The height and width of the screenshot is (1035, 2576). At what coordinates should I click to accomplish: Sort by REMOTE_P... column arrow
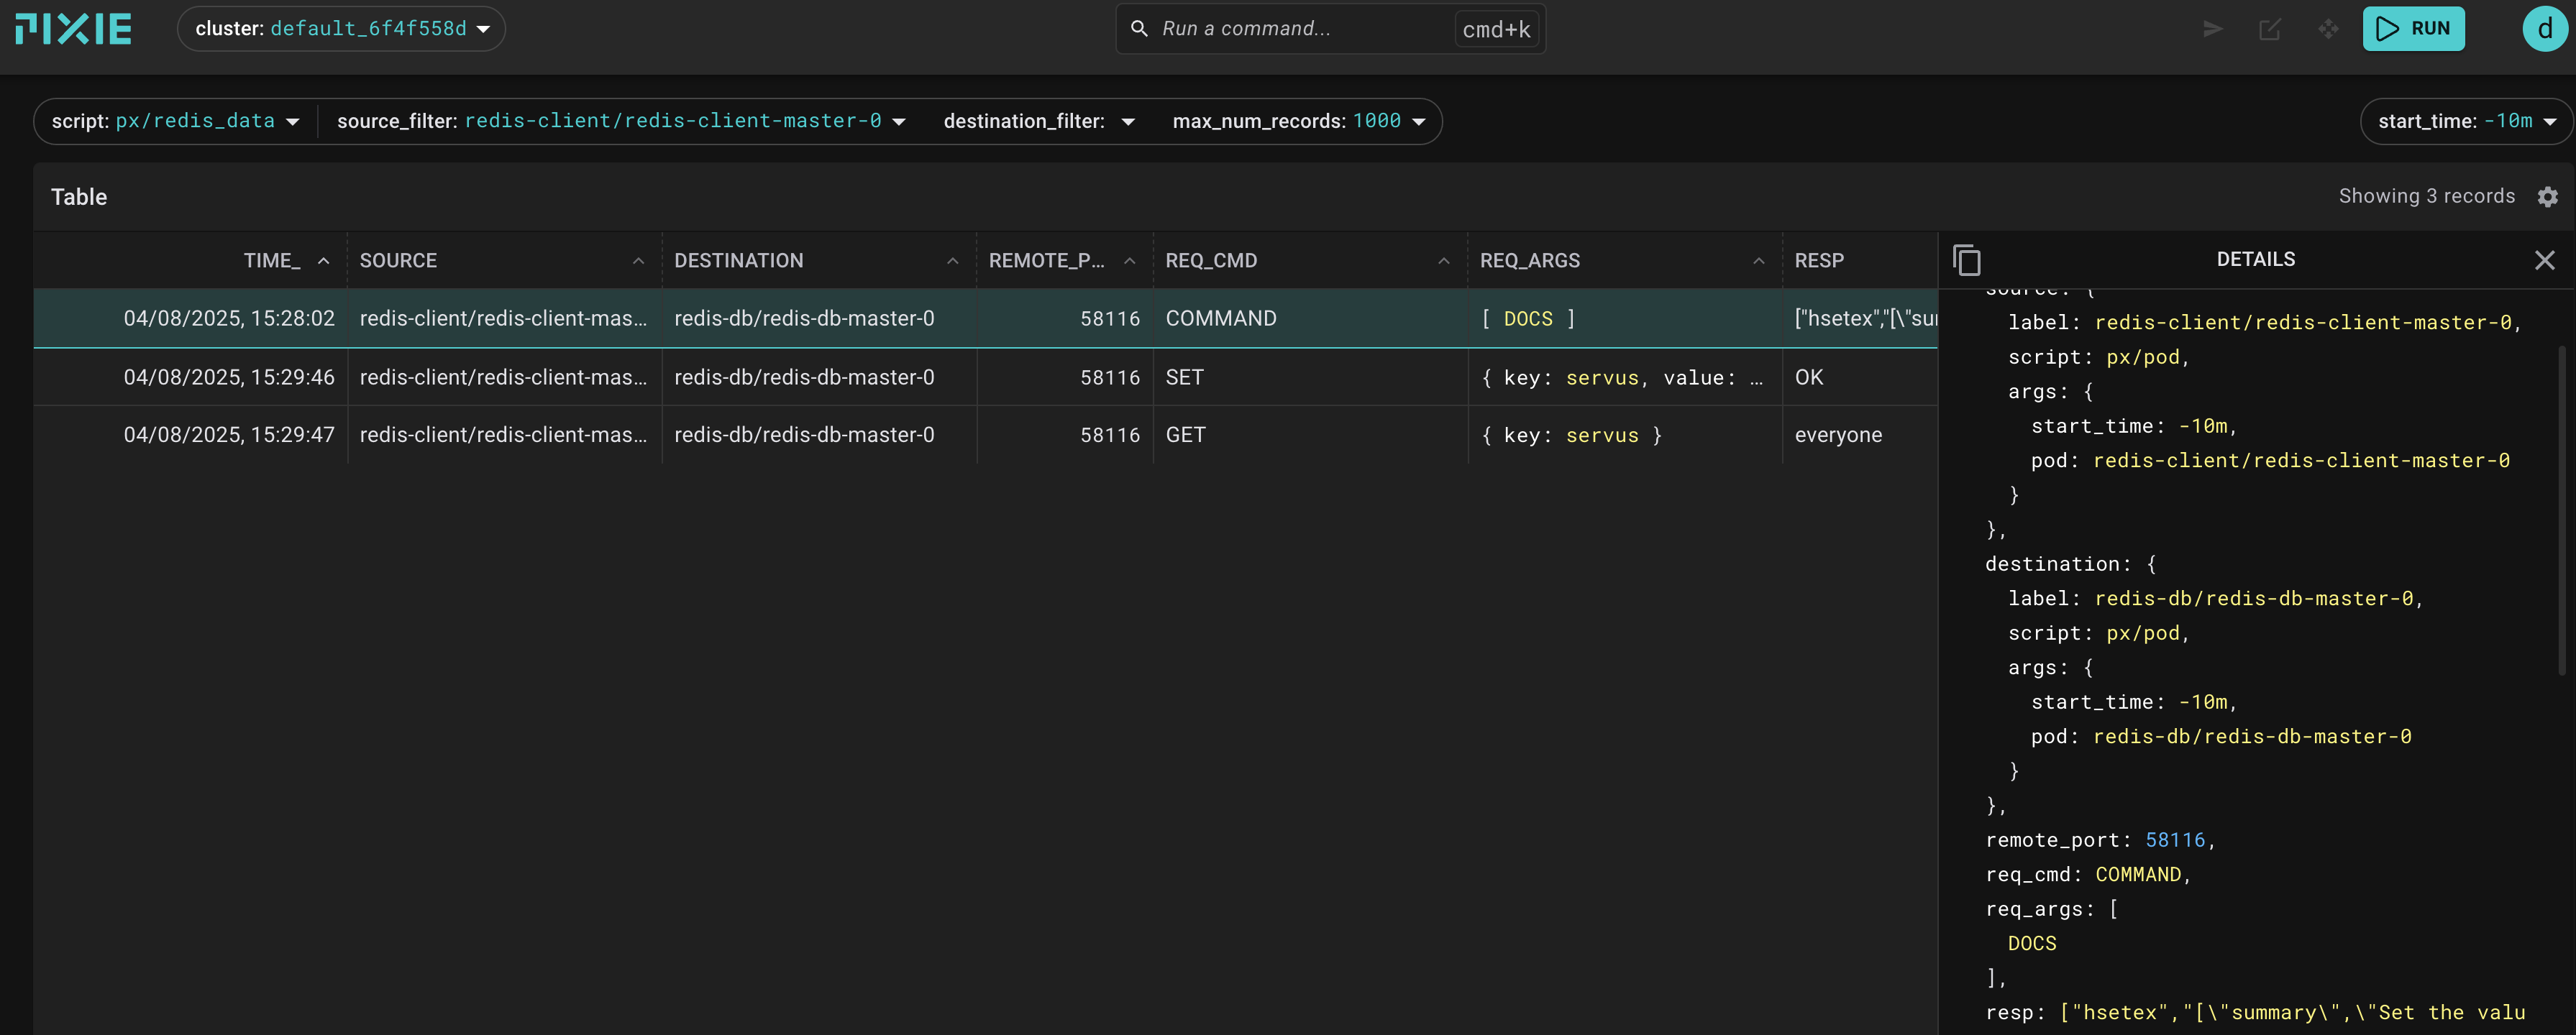pos(1129,261)
